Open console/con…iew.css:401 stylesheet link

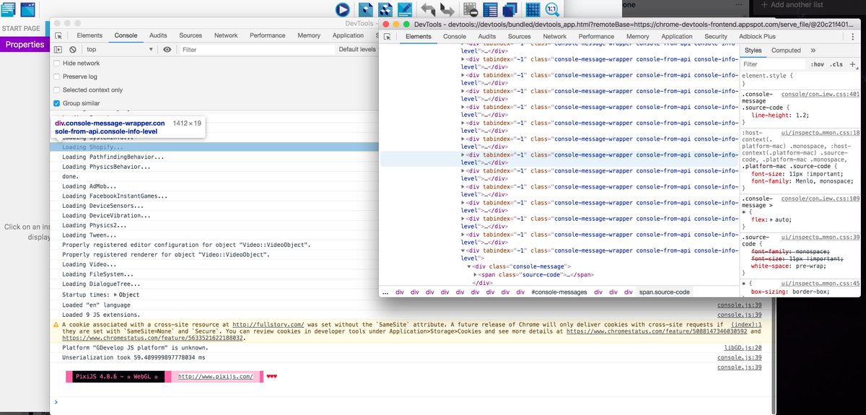(821, 95)
